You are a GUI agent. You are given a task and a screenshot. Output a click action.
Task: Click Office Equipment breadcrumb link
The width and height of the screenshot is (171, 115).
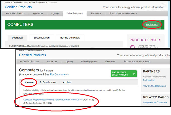[x=38, y=3]
